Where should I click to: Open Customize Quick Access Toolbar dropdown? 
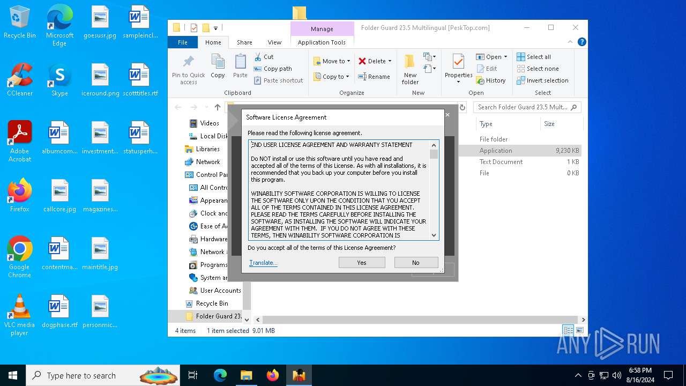point(216,28)
